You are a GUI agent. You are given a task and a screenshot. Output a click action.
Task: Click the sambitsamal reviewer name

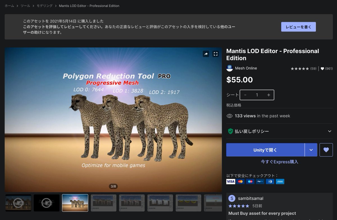click(251, 198)
